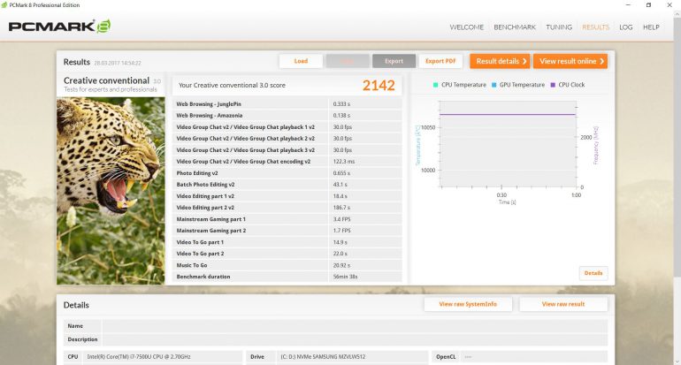The image size is (681, 365).
Task: Click the purple CPU Clock line in chart
Action: tap(508, 115)
